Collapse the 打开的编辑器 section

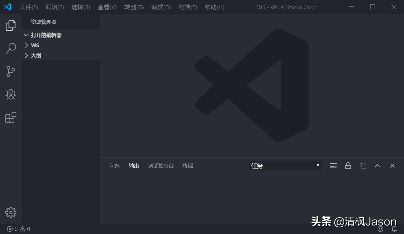[x=61, y=35]
